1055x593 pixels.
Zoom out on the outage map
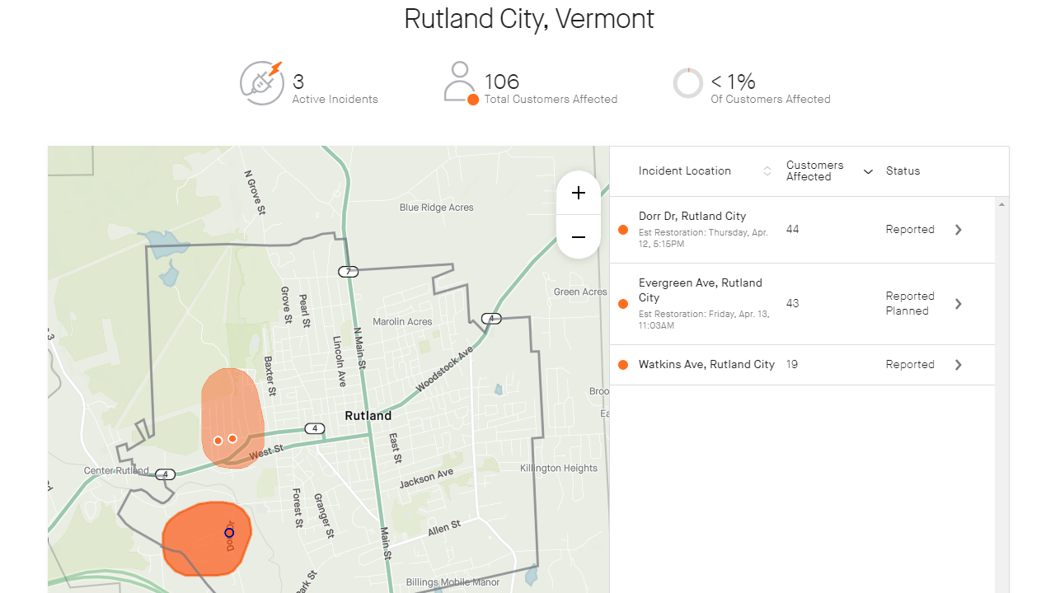[x=579, y=237]
